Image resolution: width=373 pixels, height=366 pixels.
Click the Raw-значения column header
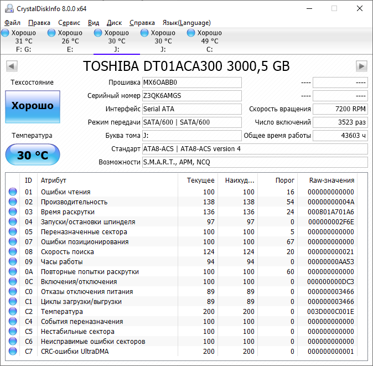click(x=331, y=181)
